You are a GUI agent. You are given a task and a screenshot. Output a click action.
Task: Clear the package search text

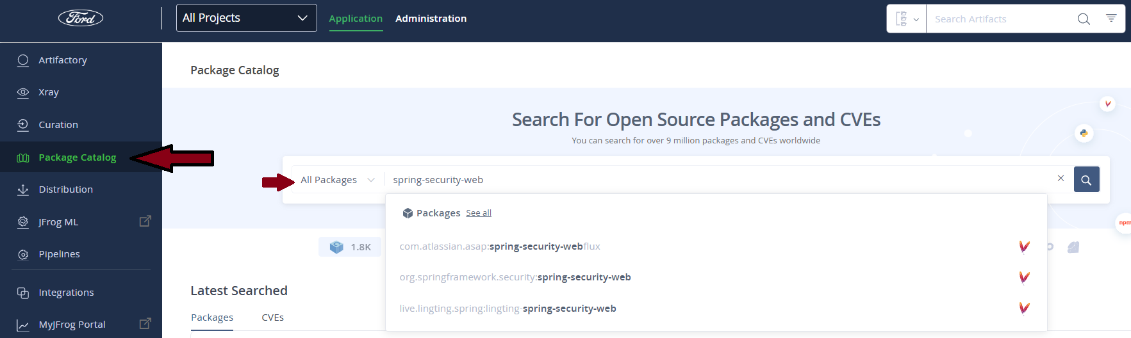1061,178
